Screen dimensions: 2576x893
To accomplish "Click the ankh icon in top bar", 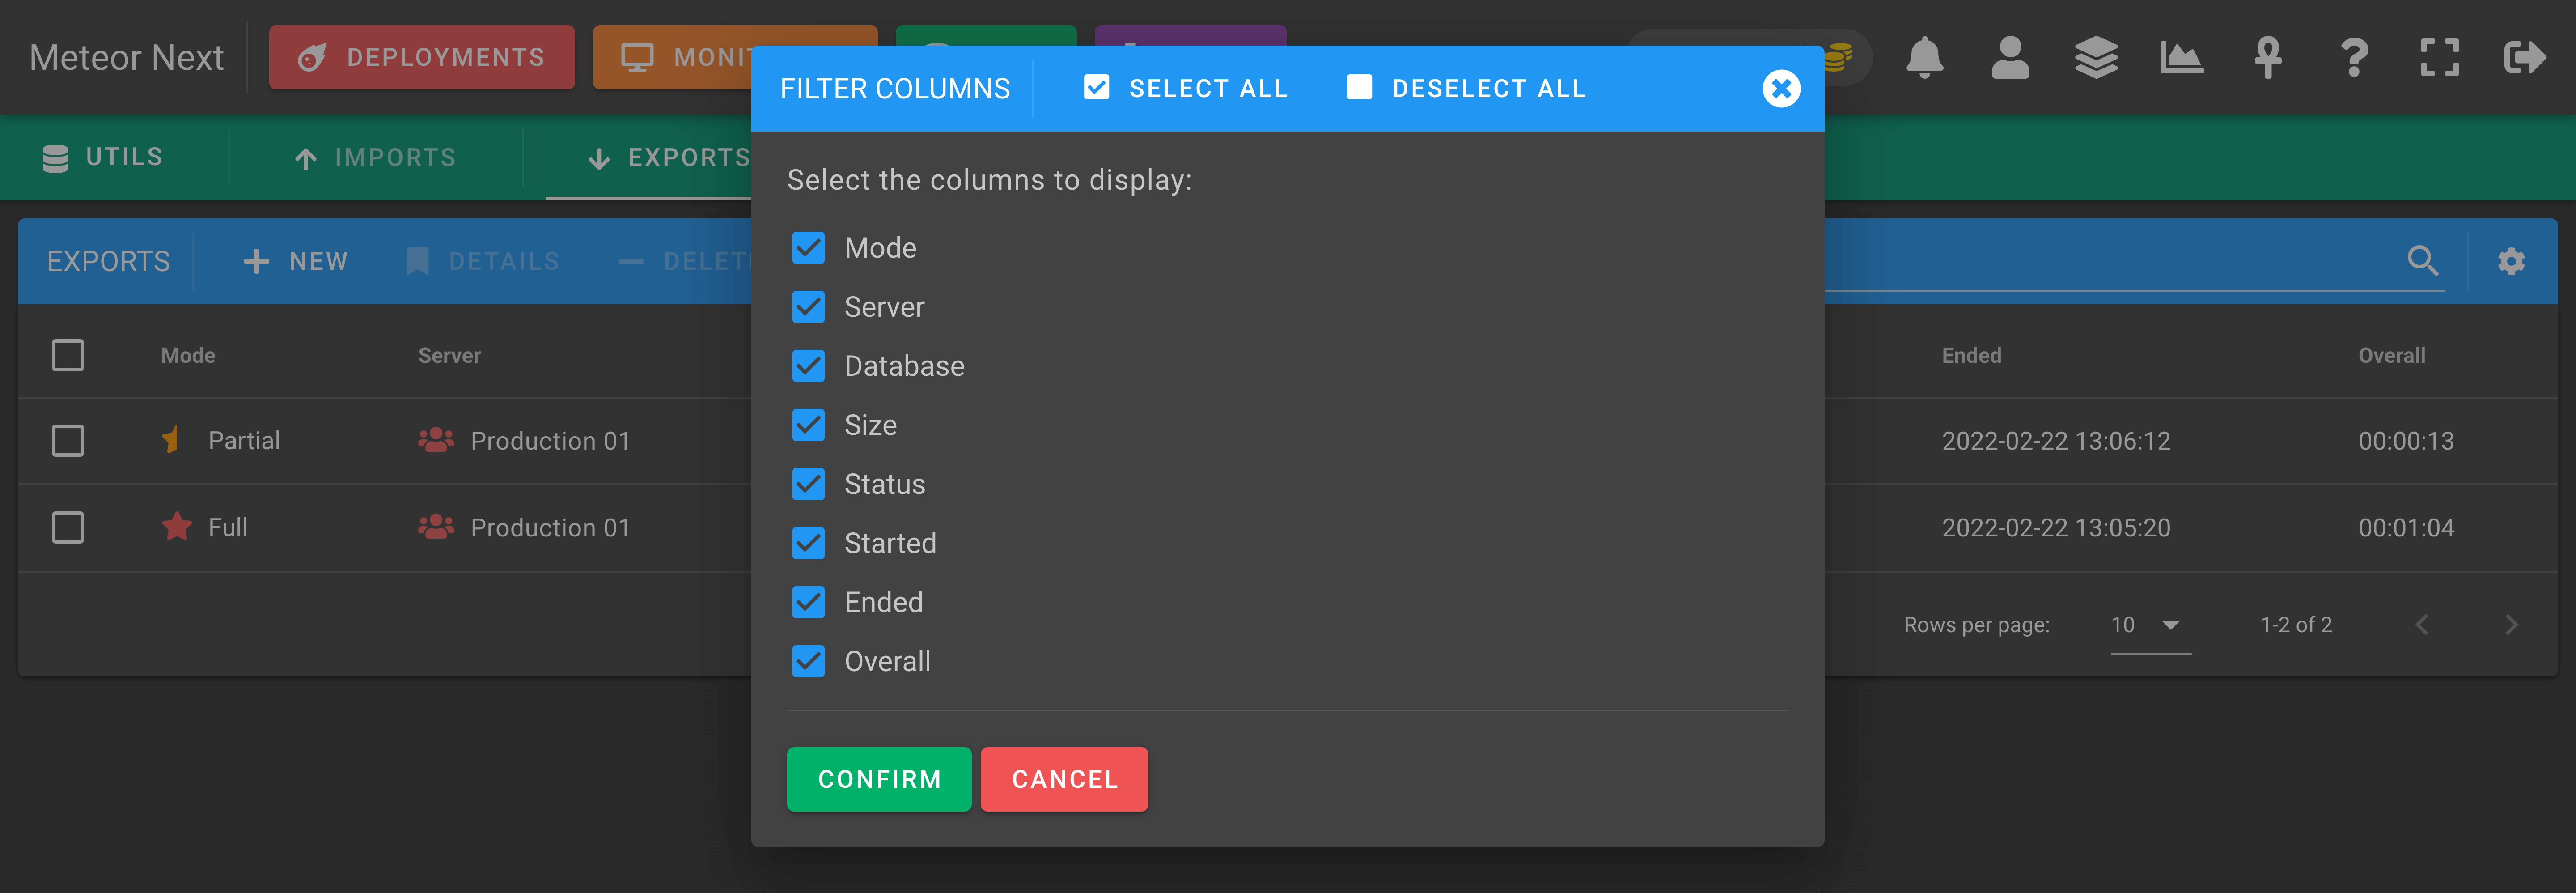I will 2268,58.
